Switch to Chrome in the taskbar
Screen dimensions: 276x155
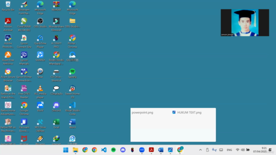94,150
